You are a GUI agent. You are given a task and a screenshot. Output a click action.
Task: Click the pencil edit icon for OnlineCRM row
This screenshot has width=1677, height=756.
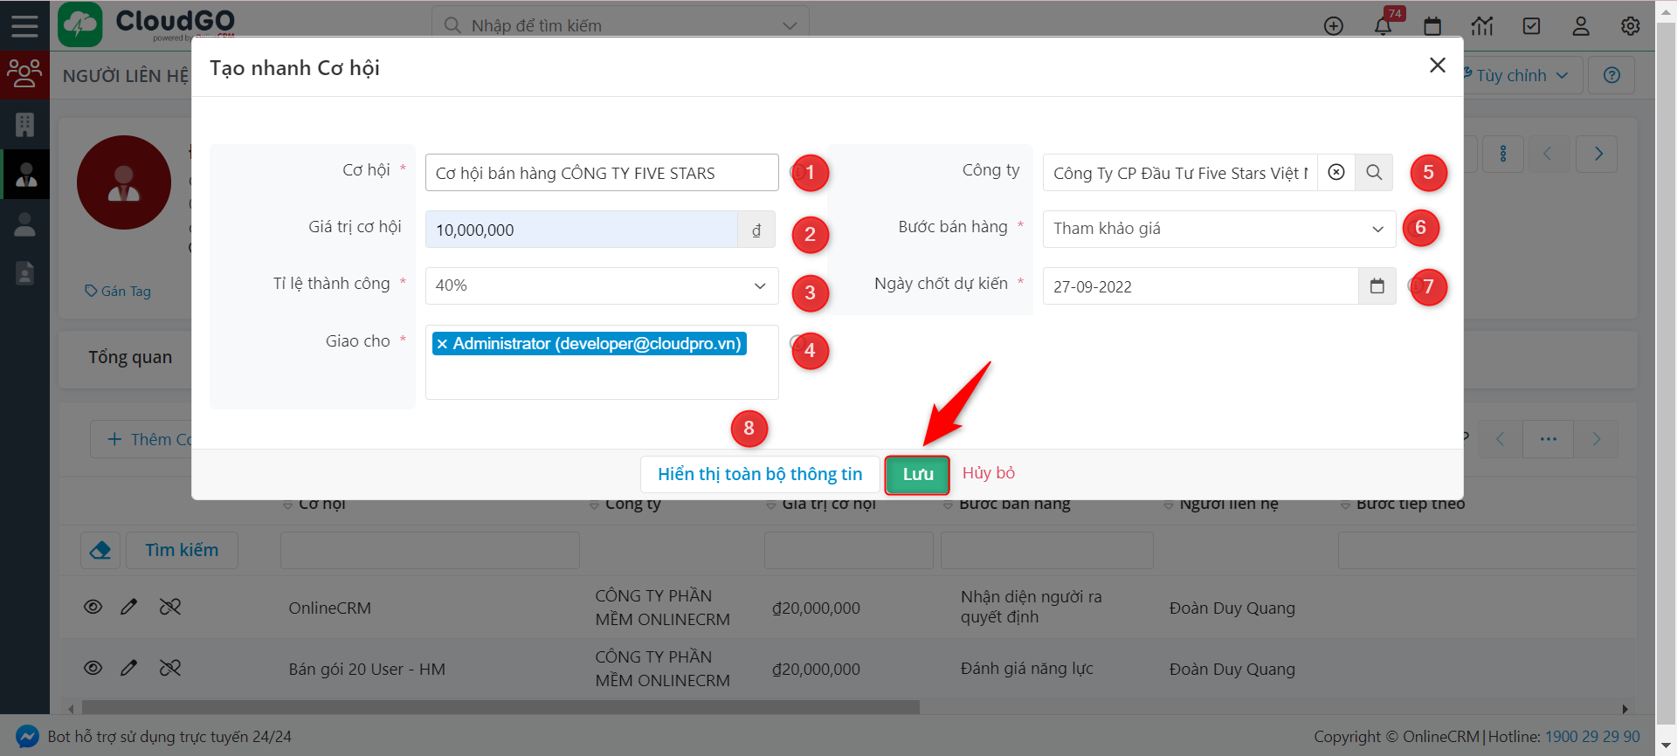click(x=129, y=607)
